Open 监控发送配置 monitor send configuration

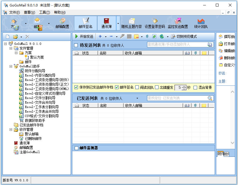(x=178, y=23)
